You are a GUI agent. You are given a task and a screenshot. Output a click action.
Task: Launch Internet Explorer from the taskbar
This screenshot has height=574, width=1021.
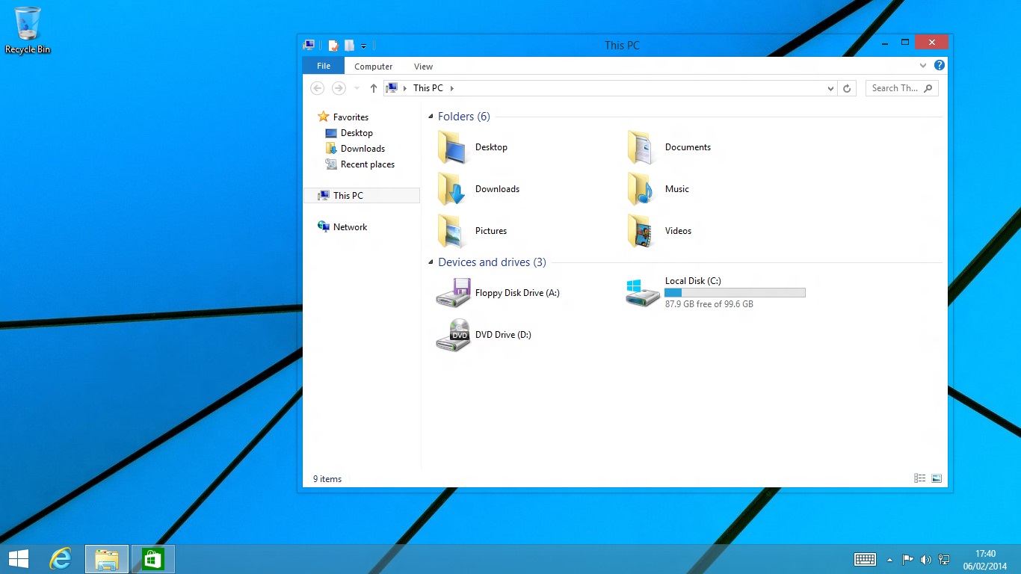point(60,559)
